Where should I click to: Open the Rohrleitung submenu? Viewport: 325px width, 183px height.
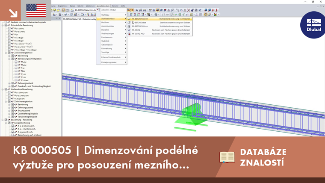tap(112, 48)
